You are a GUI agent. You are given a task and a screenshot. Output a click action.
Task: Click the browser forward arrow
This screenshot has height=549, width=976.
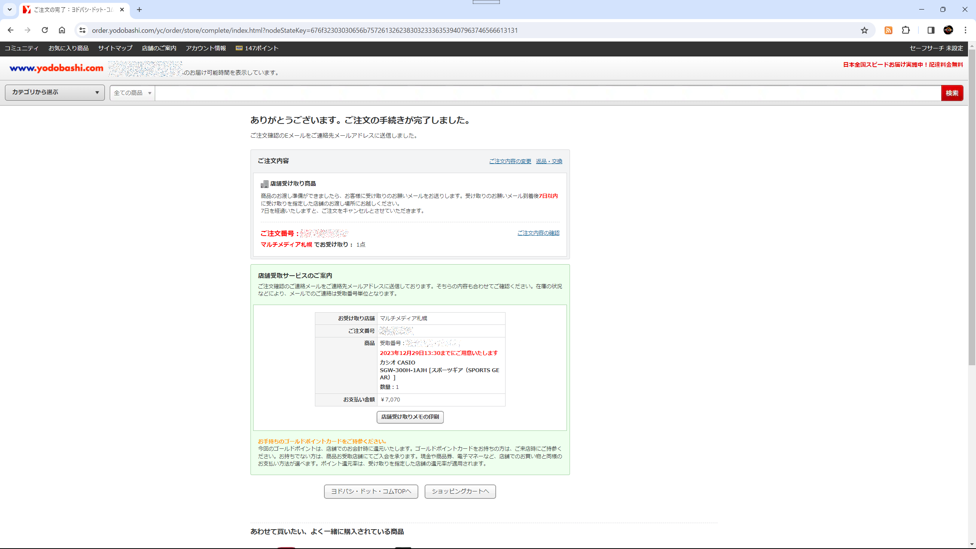pyautogui.click(x=27, y=30)
